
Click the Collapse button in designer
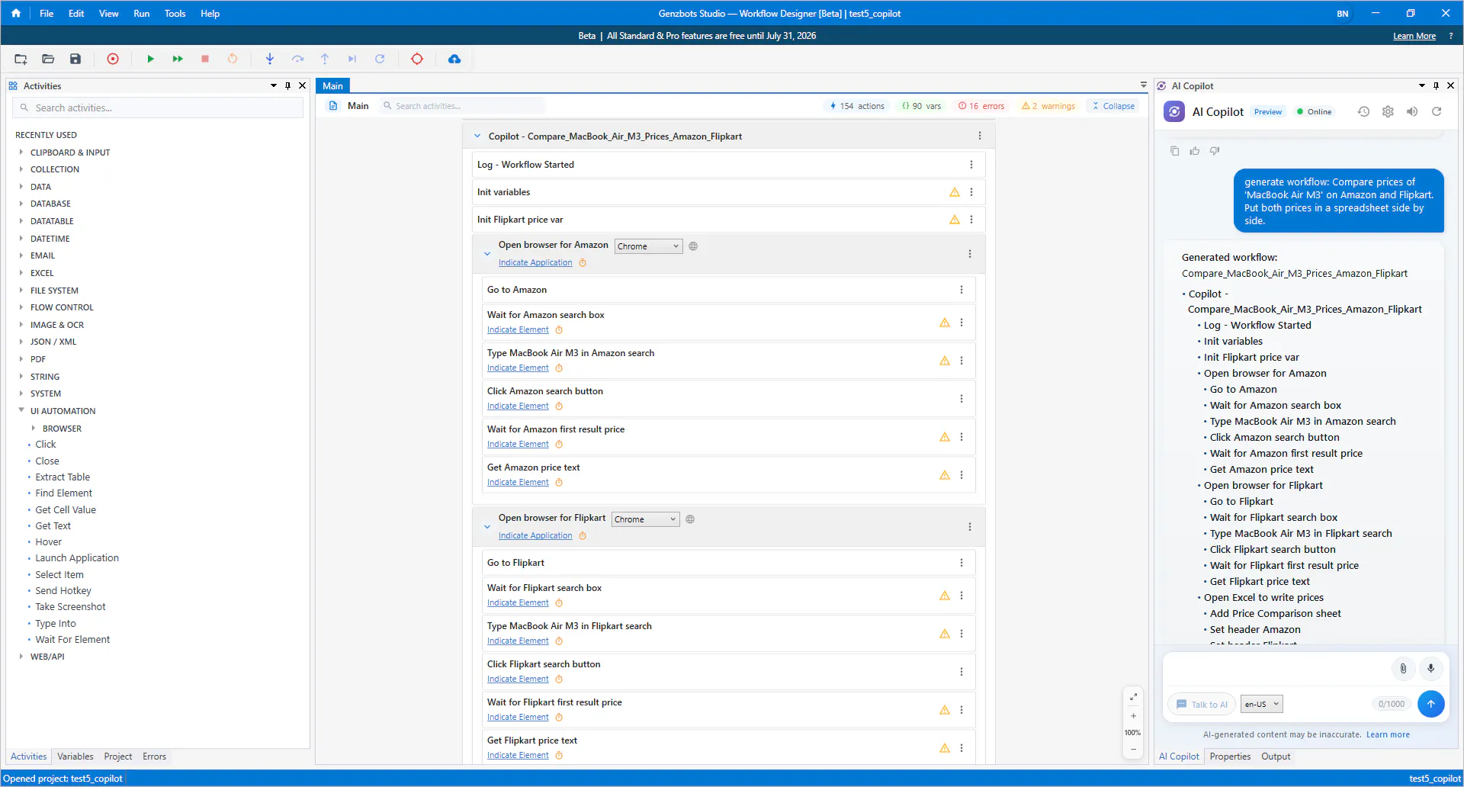(1113, 106)
